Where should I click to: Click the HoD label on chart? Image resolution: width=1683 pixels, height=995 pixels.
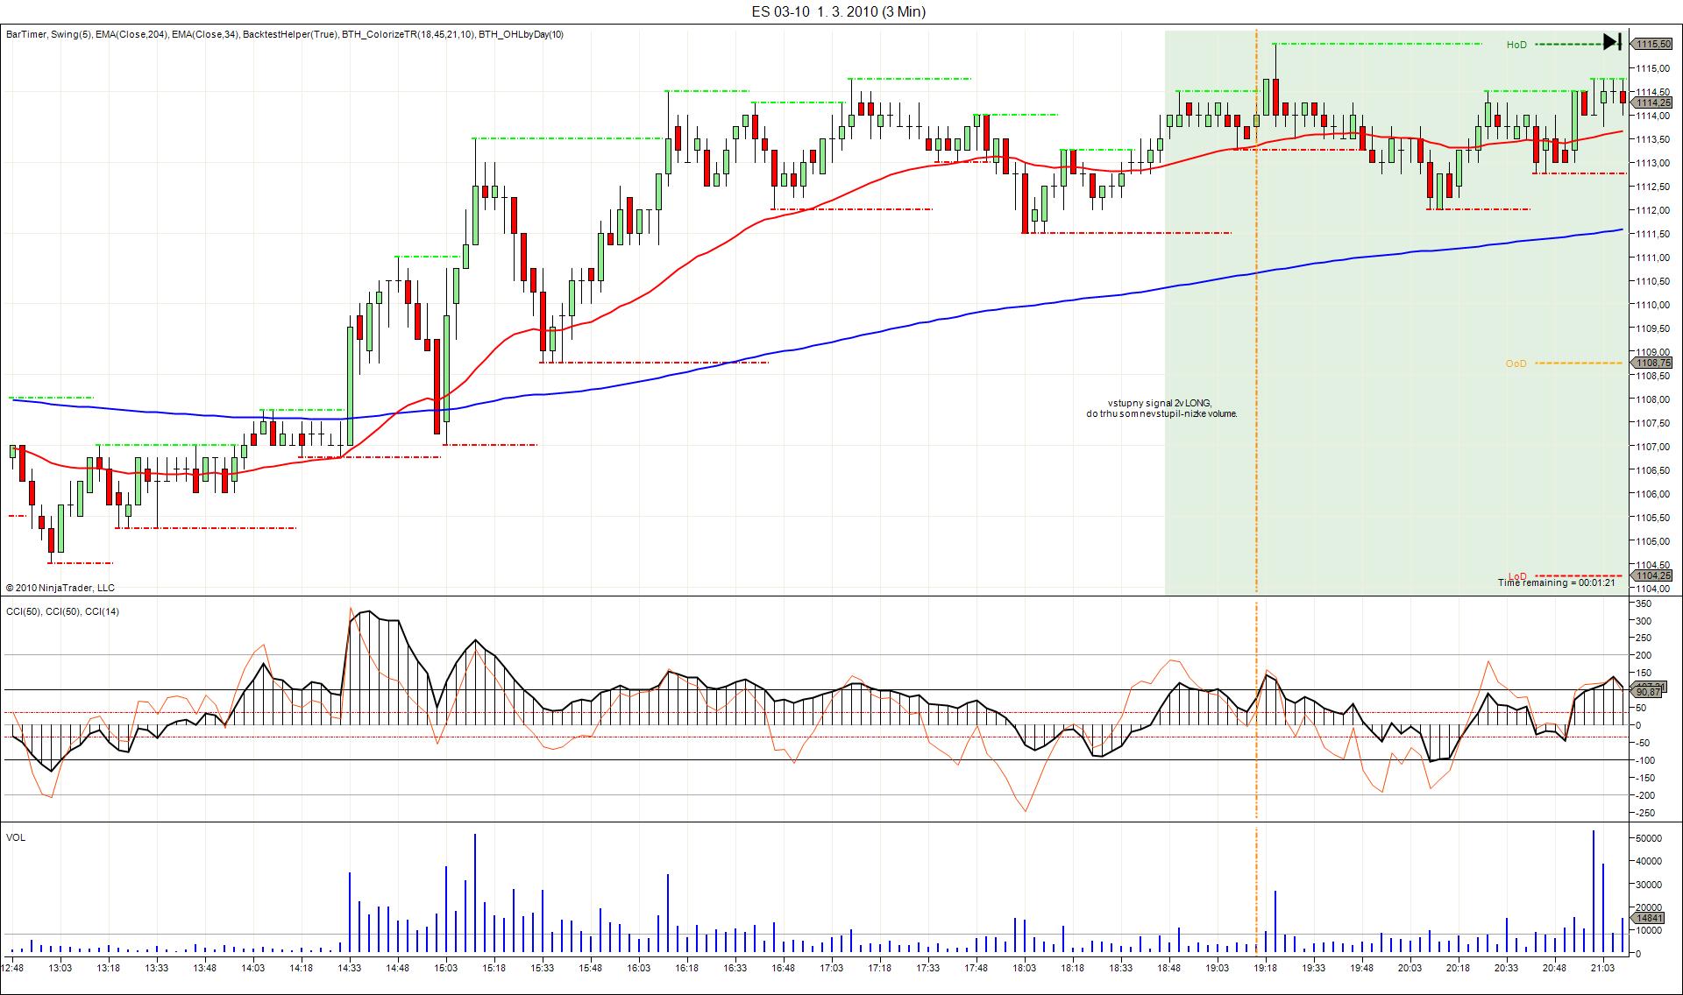[x=1516, y=45]
